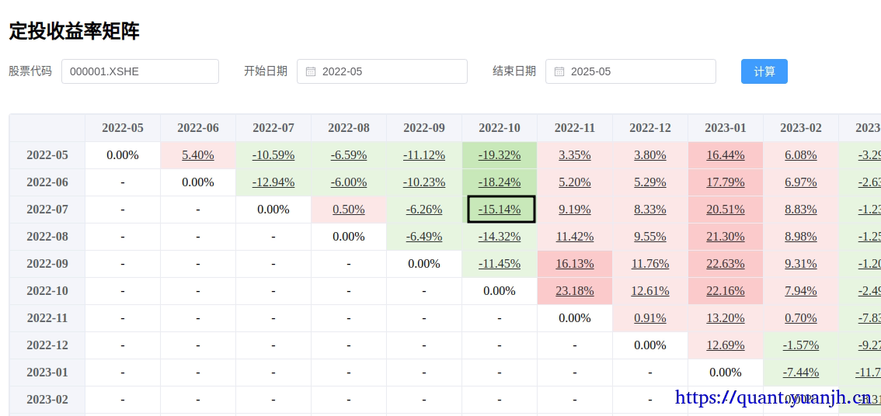Open the -6.49% return cell
Viewport: 881px width, 416px height.
click(424, 237)
